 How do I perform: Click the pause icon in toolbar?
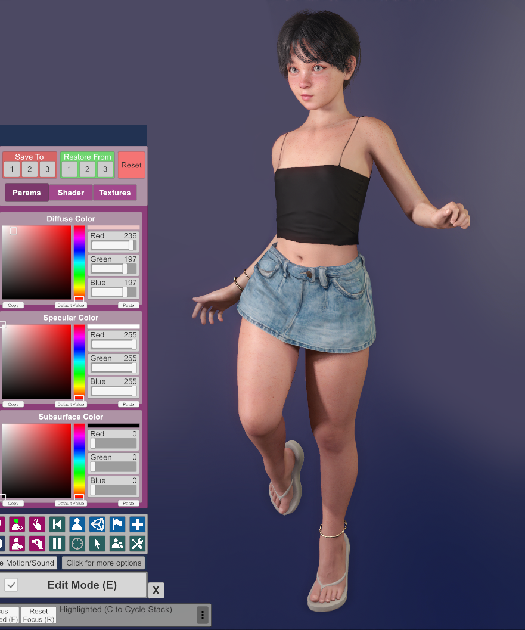[57, 544]
